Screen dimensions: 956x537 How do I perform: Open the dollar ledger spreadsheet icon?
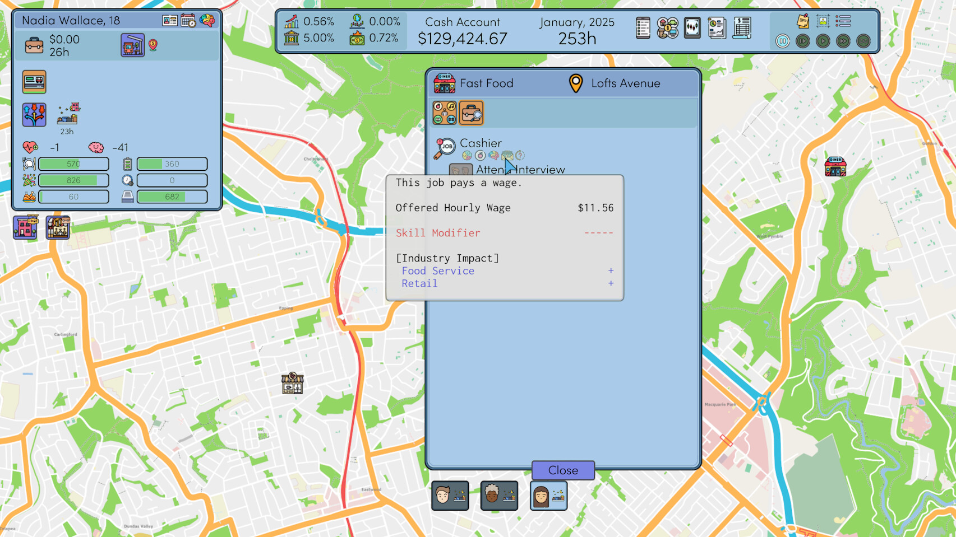pyautogui.click(x=741, y=27)
